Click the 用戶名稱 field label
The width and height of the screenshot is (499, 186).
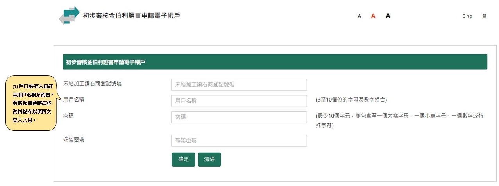coord(74,100)
